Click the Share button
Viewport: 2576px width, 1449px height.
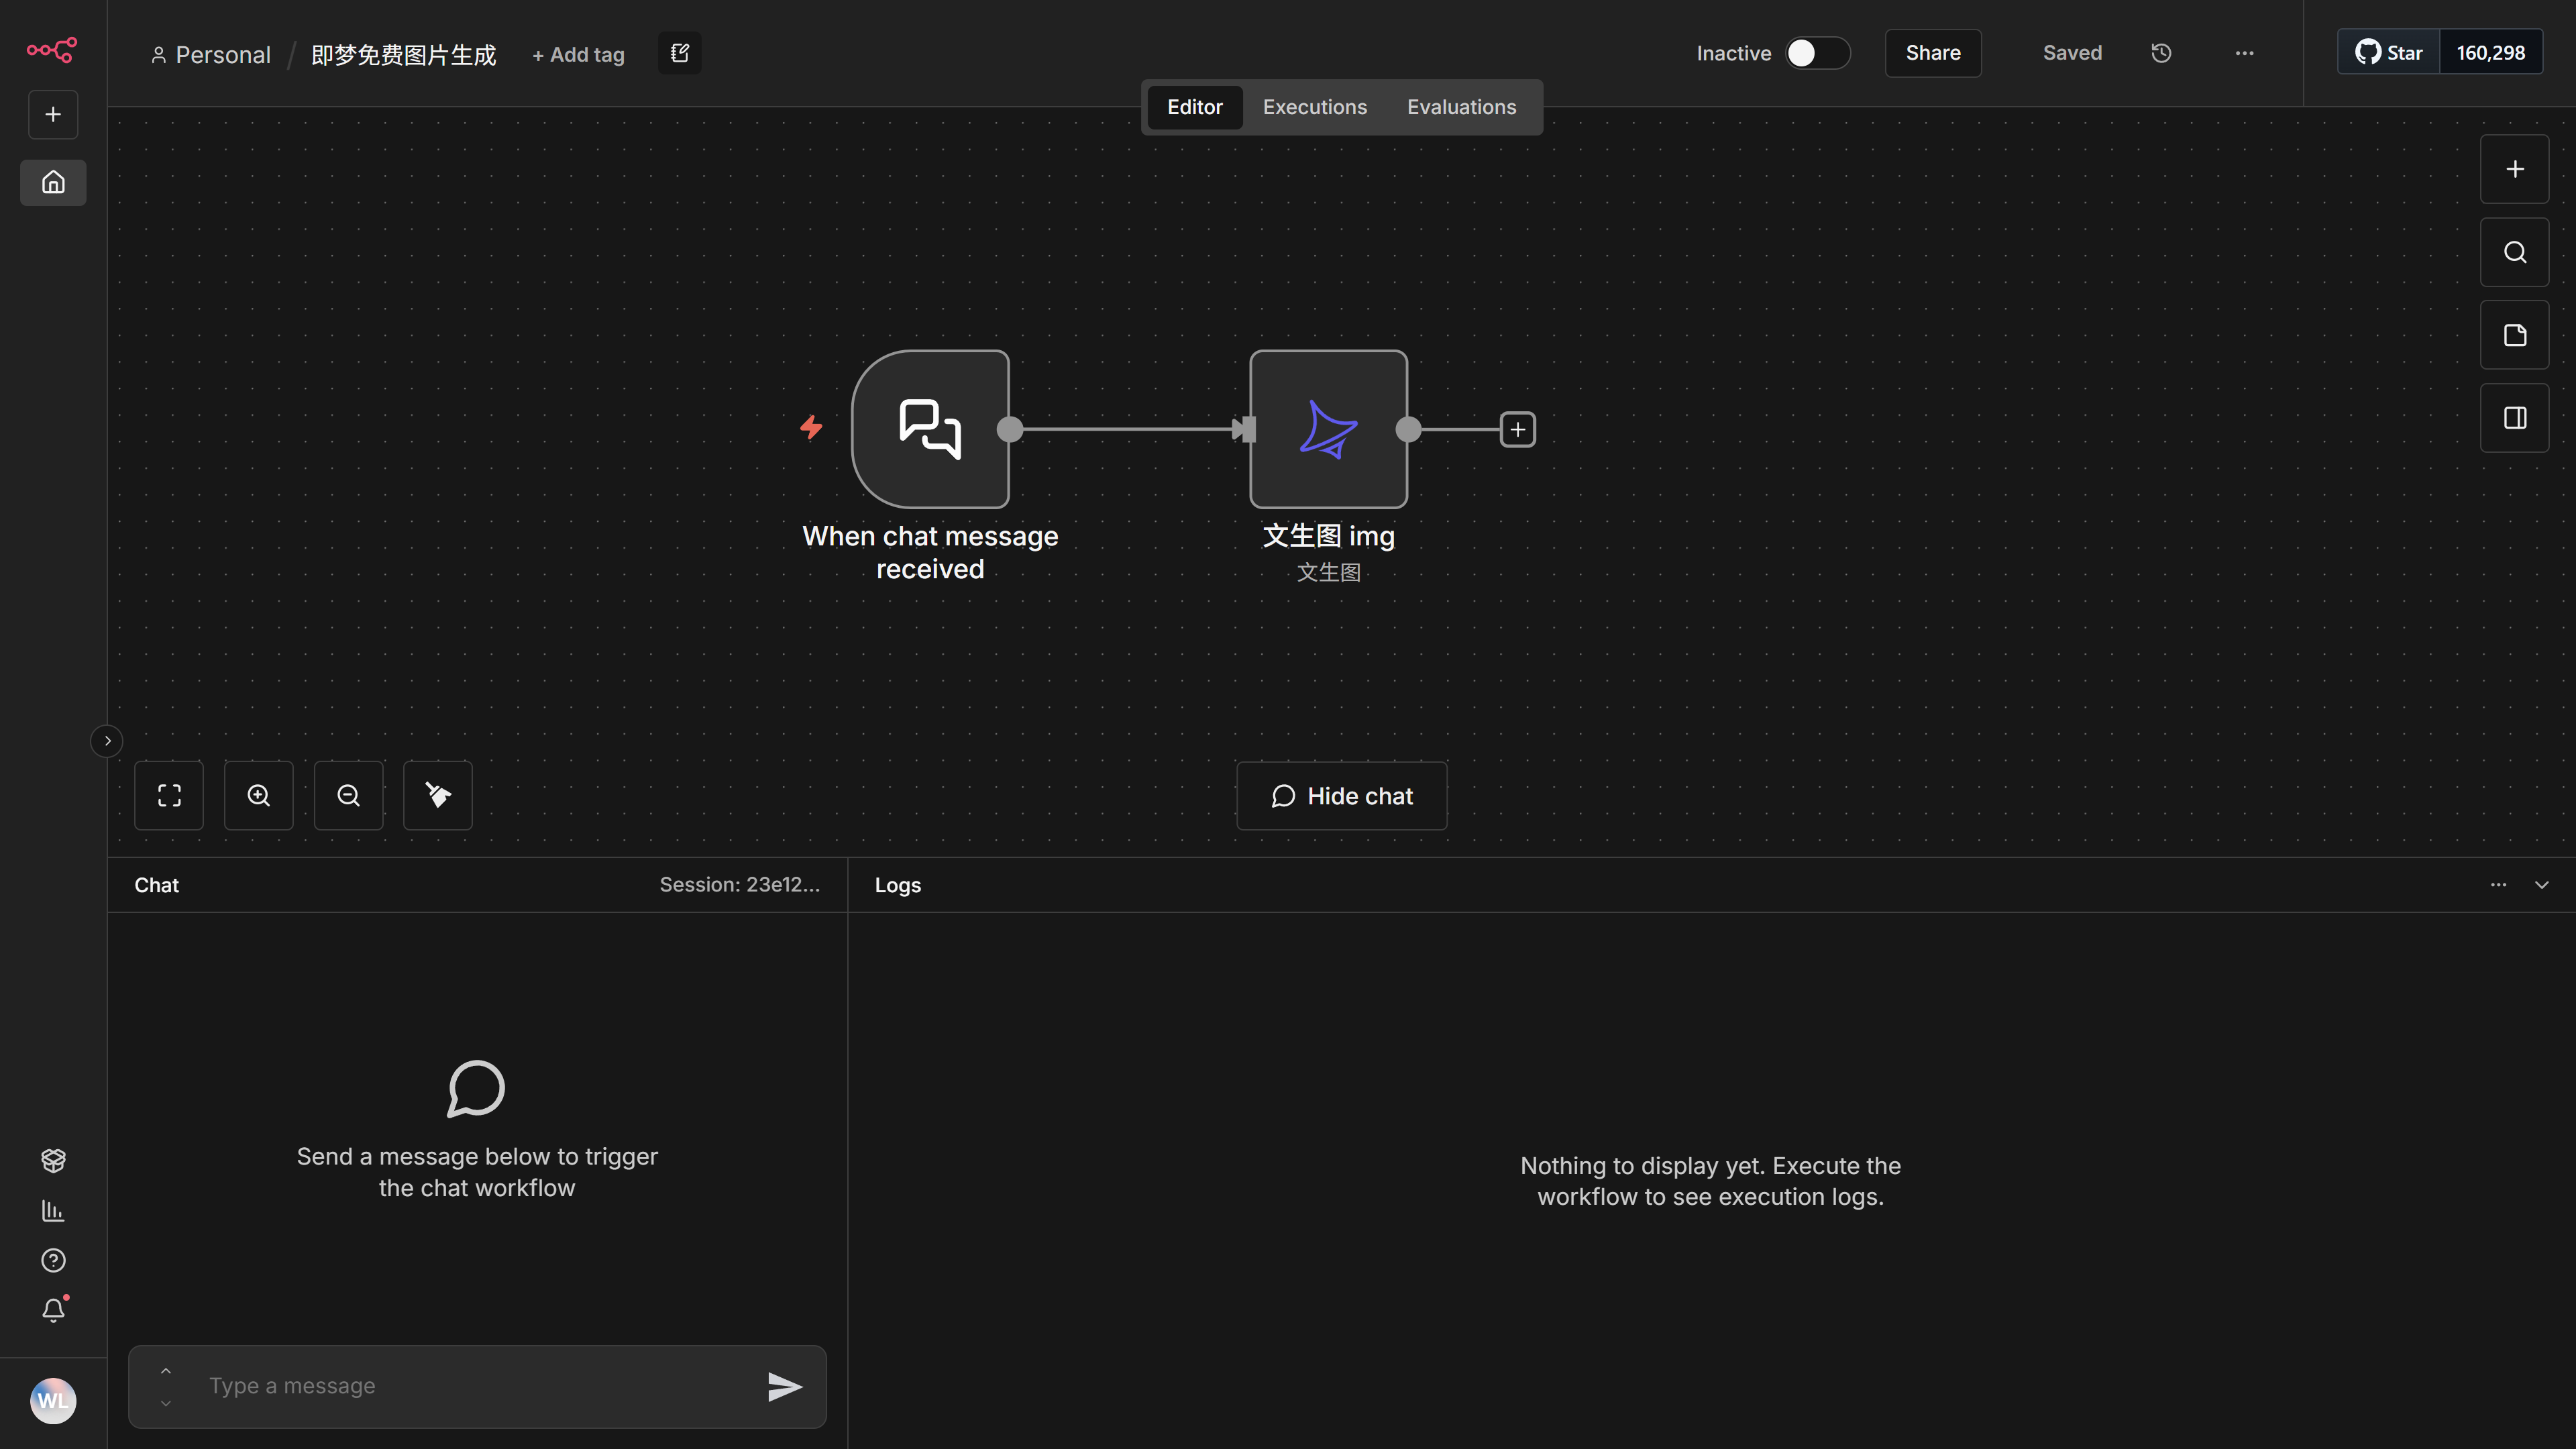1932,53
